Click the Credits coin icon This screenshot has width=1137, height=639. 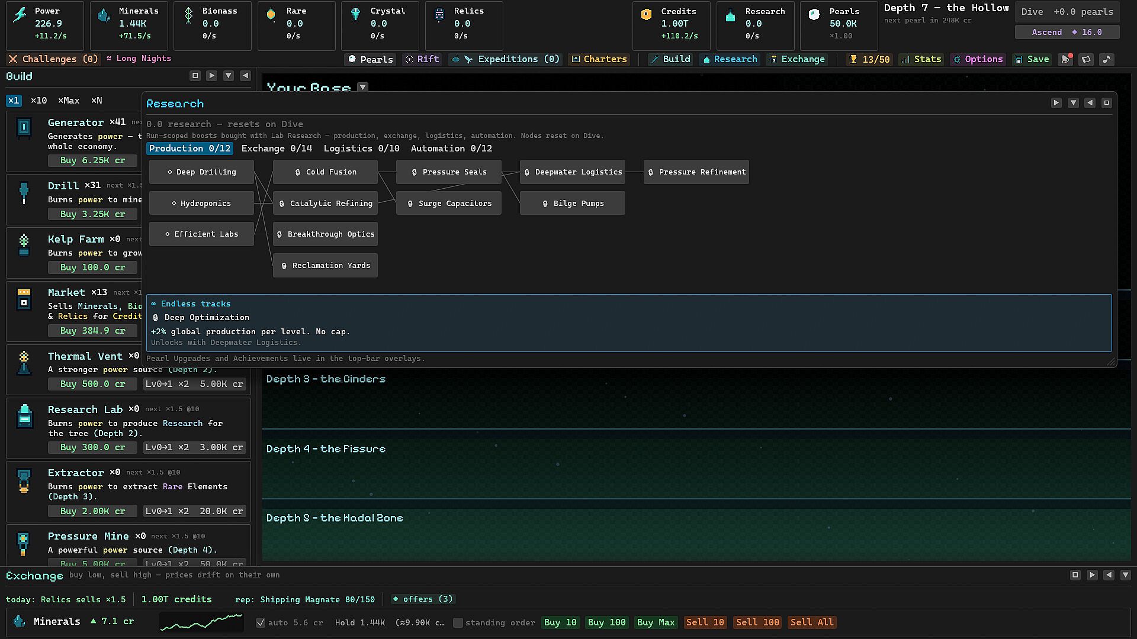[646, 14]
